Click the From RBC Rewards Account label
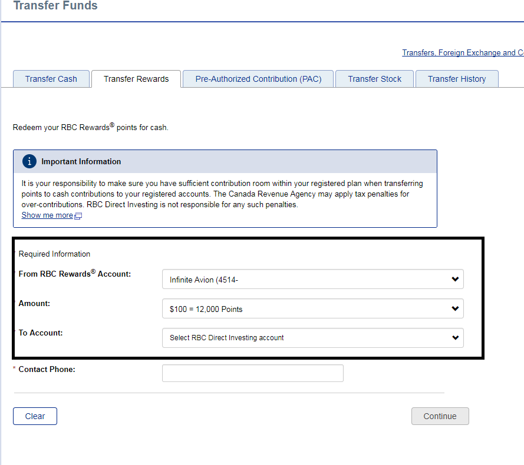The width and height of the screenshot is (524, 465). [74, 274]
